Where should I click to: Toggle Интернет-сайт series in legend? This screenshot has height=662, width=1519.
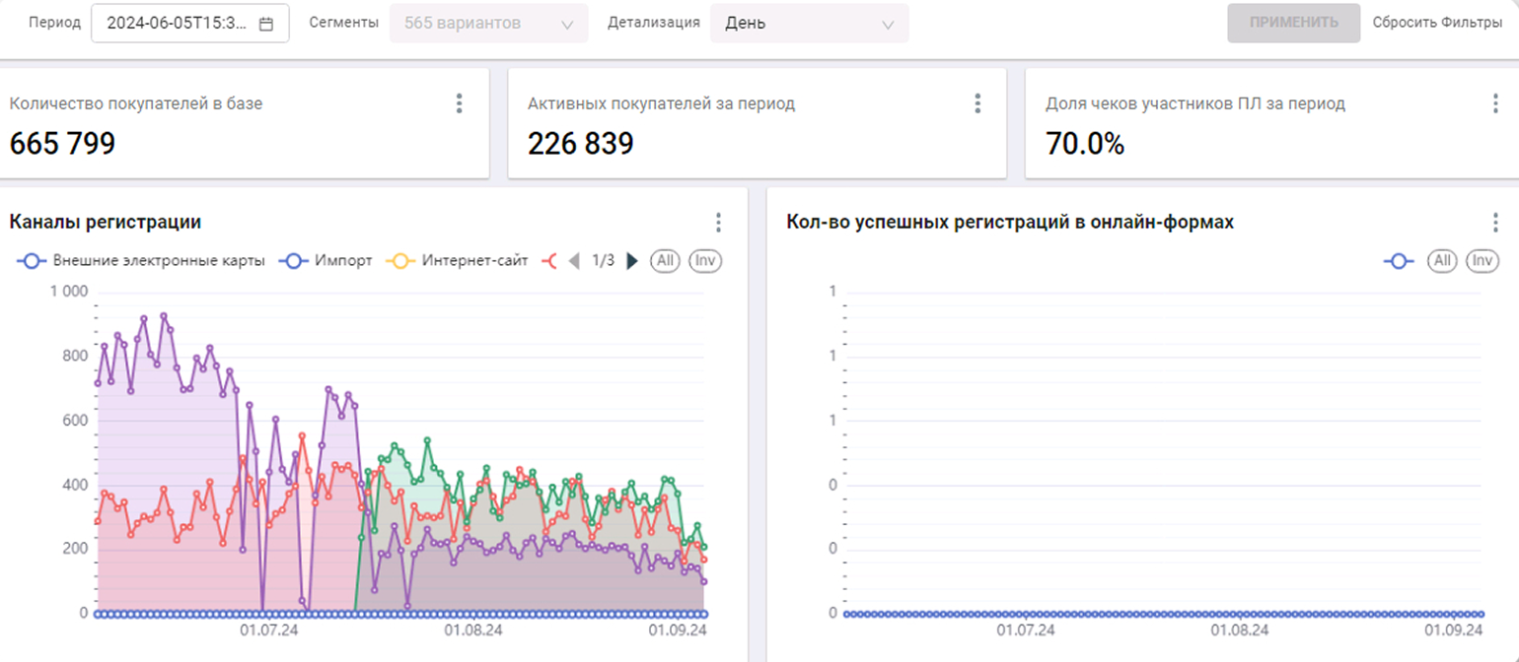(459, 261)
